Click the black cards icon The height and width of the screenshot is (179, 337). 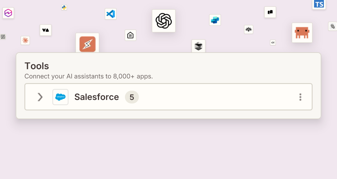(270, 12)
